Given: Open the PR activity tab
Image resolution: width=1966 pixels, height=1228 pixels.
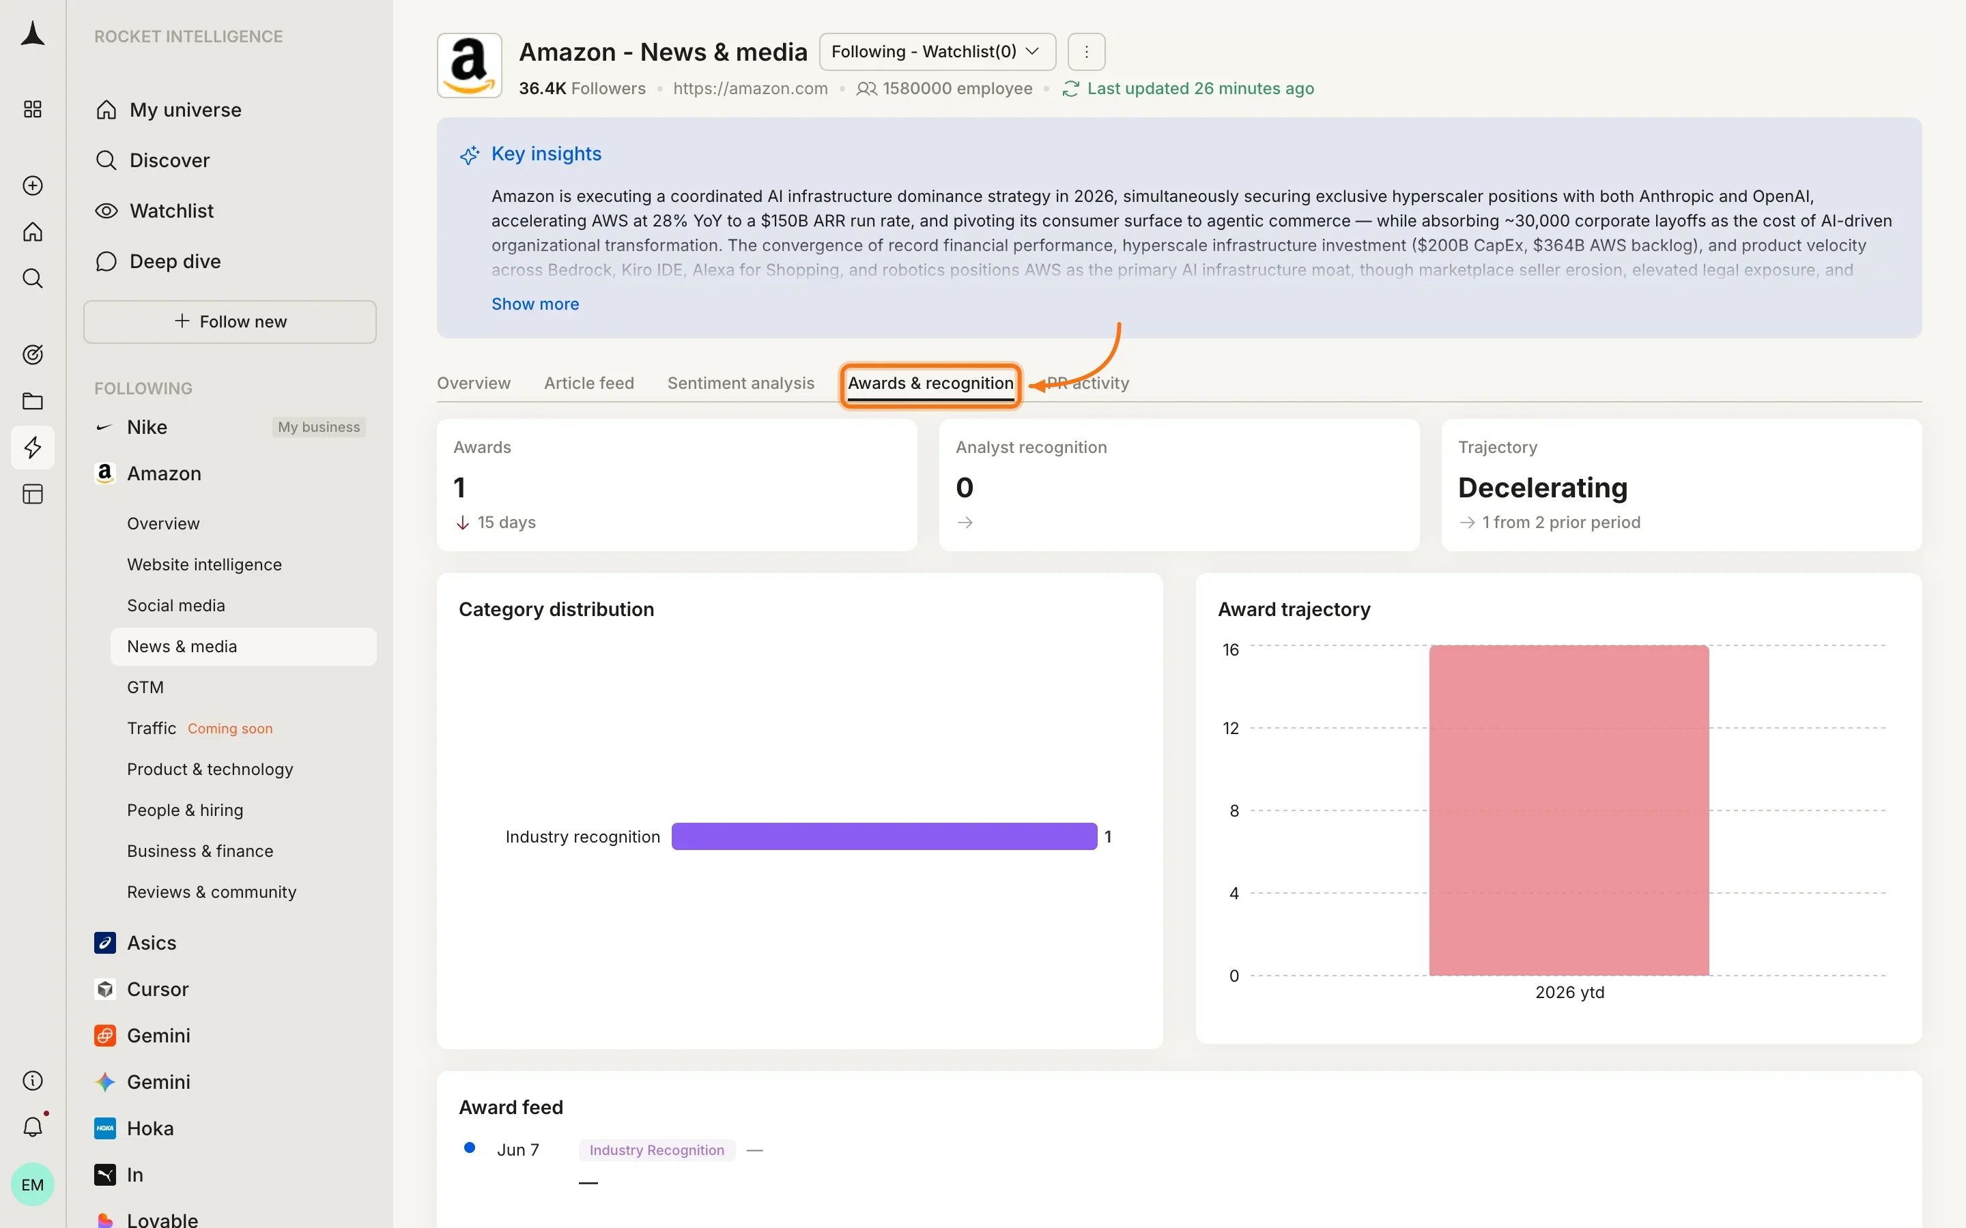Looking at the screenshot, I should click(1088, 383).
